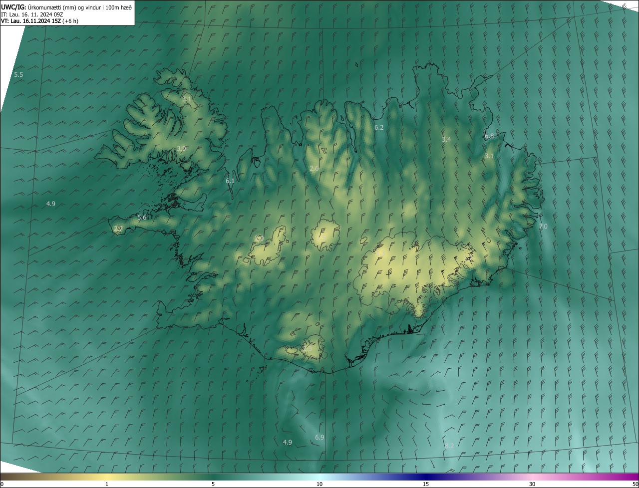
Task: Click the 1 tick on the color scale
Action: pyautogui.click(x=107, y=485)
